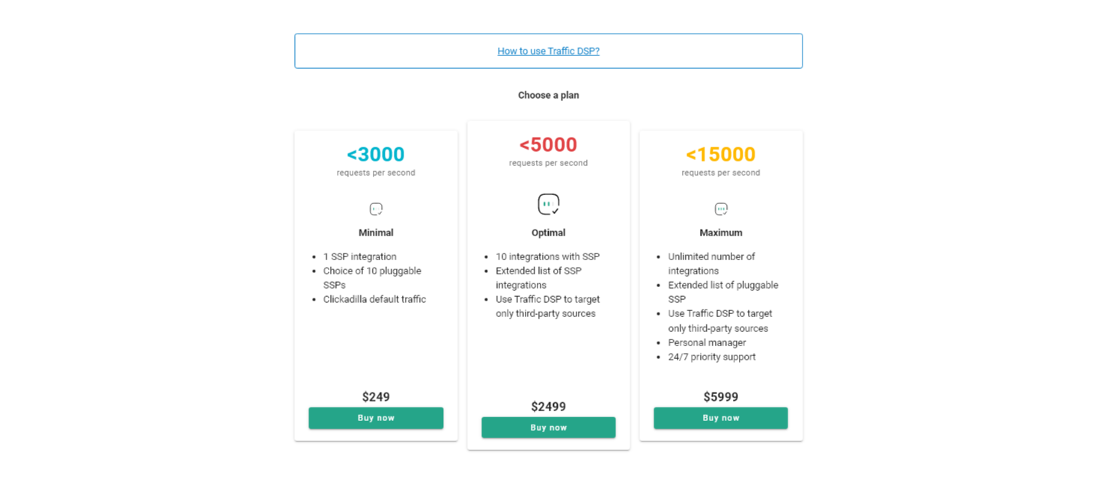Click the Maximum plan chat face icon
The width and height of the screenshot is (1102, 486).
pos(721,209)
